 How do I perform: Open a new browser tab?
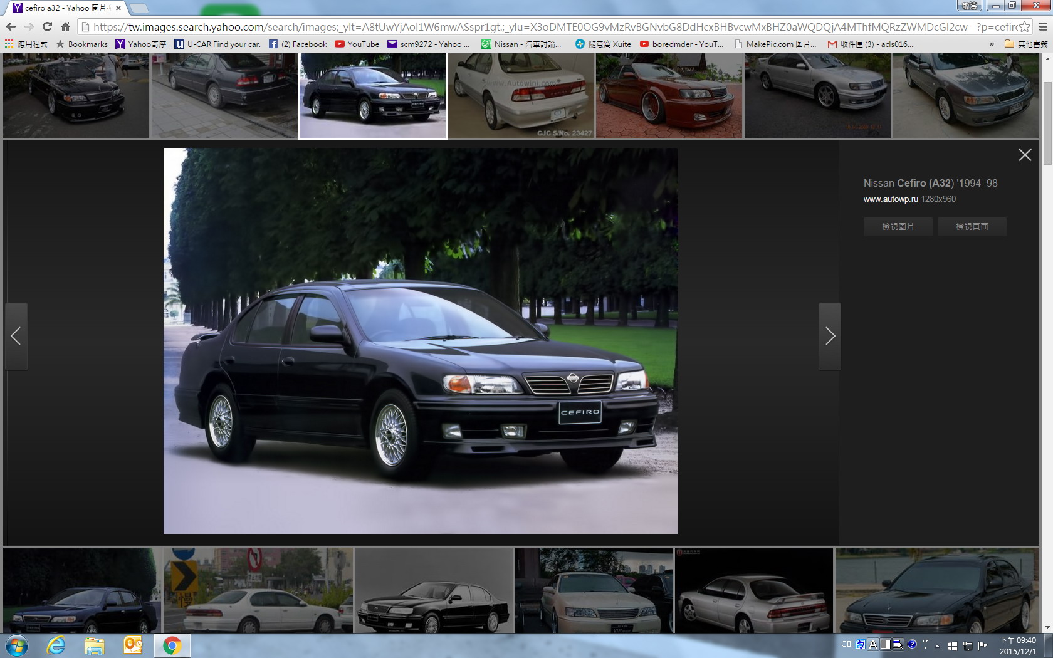click(x=139, y=8)
